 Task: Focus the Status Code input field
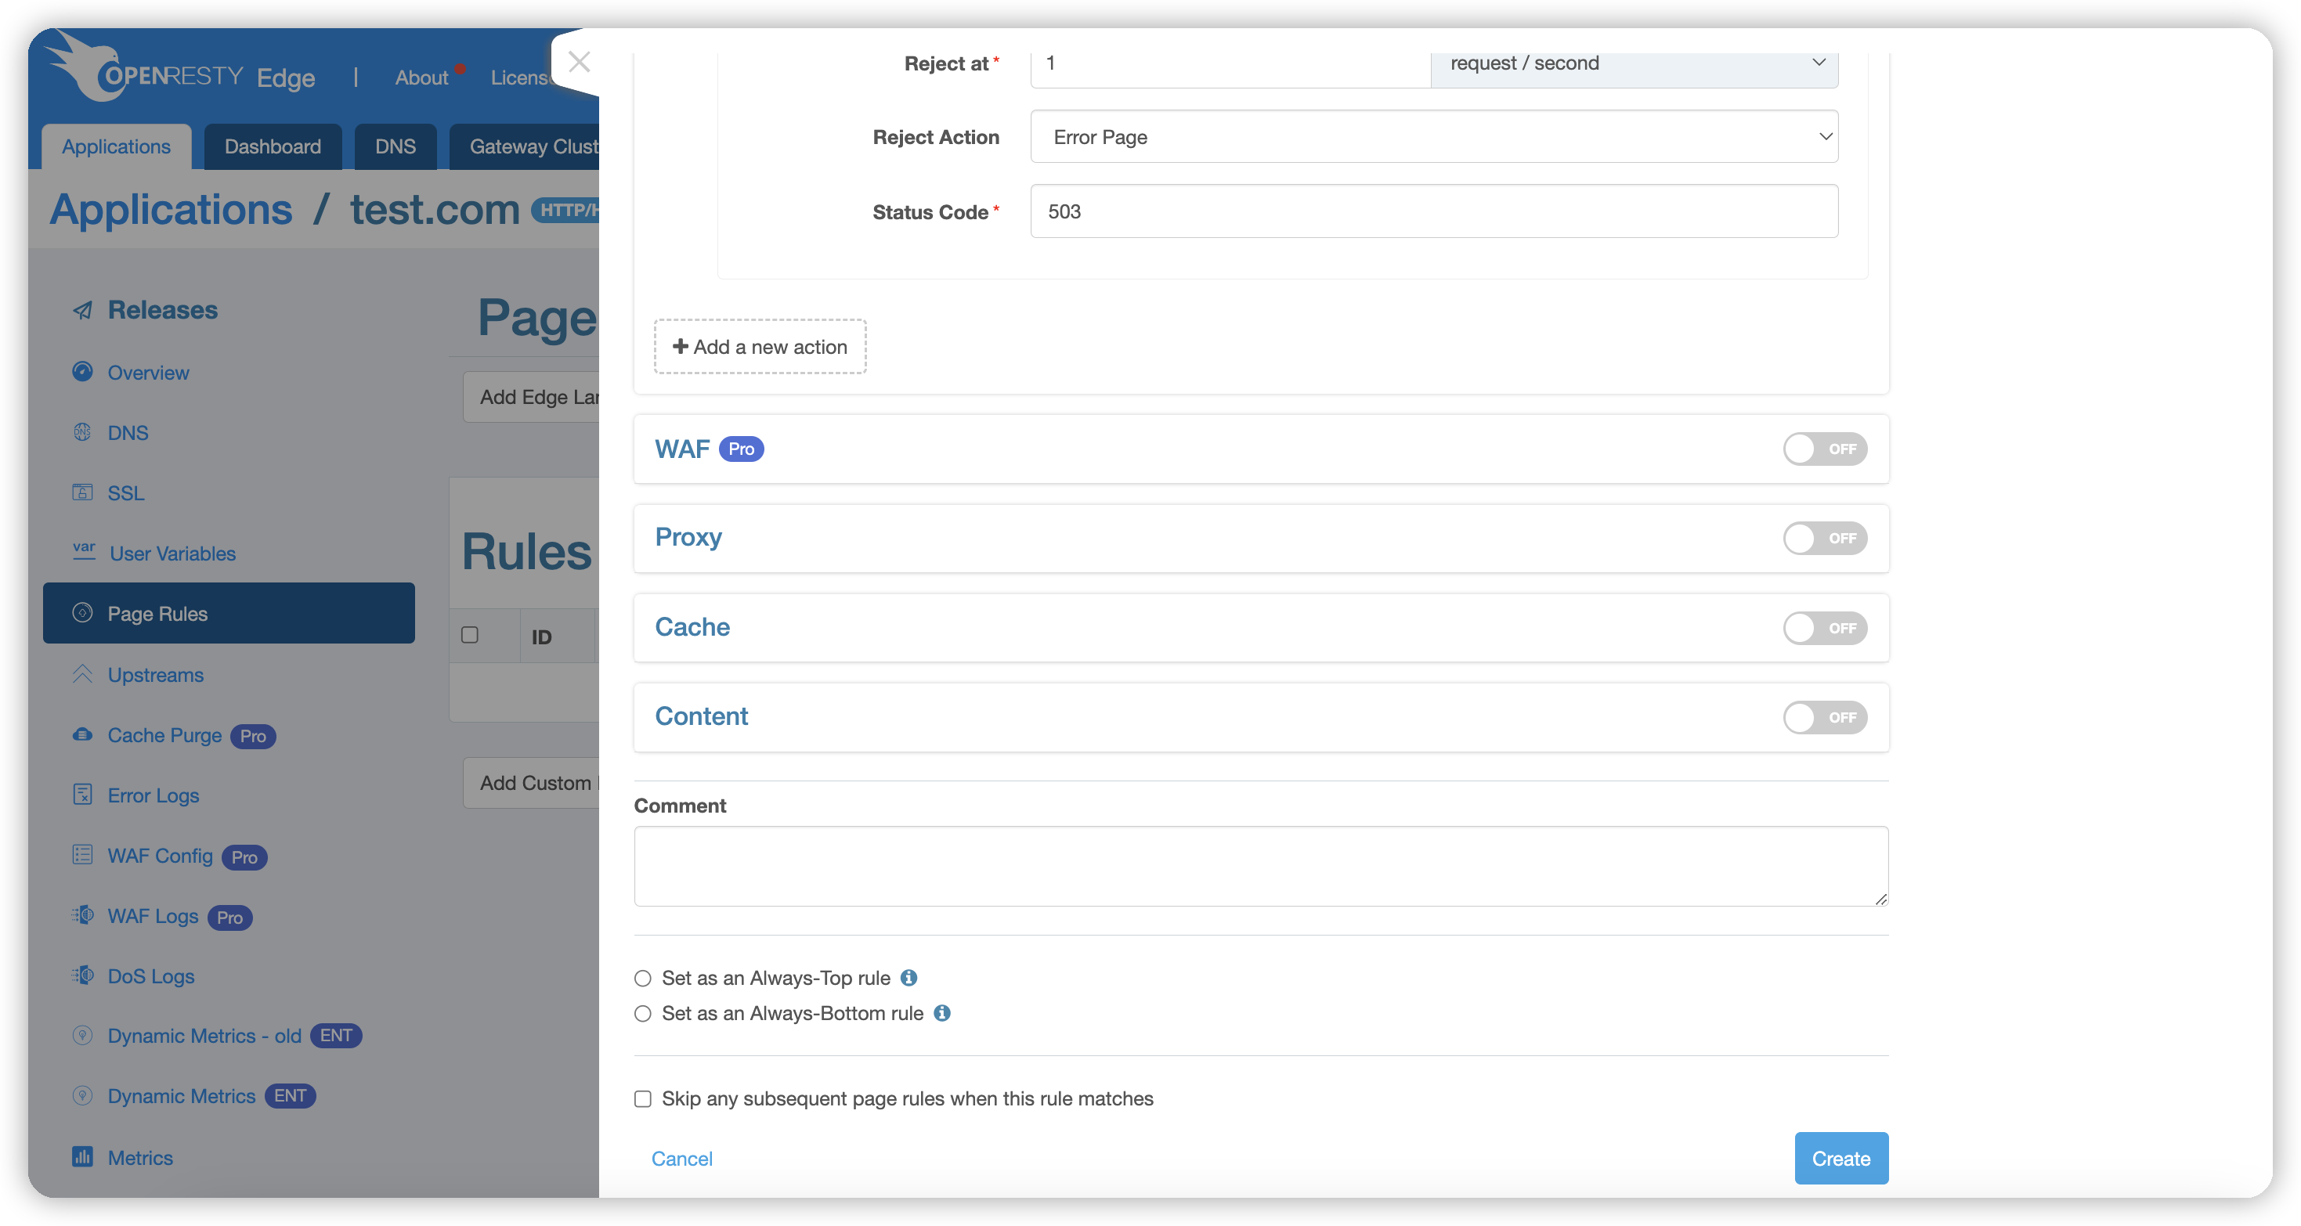(x=1434, y=211)
